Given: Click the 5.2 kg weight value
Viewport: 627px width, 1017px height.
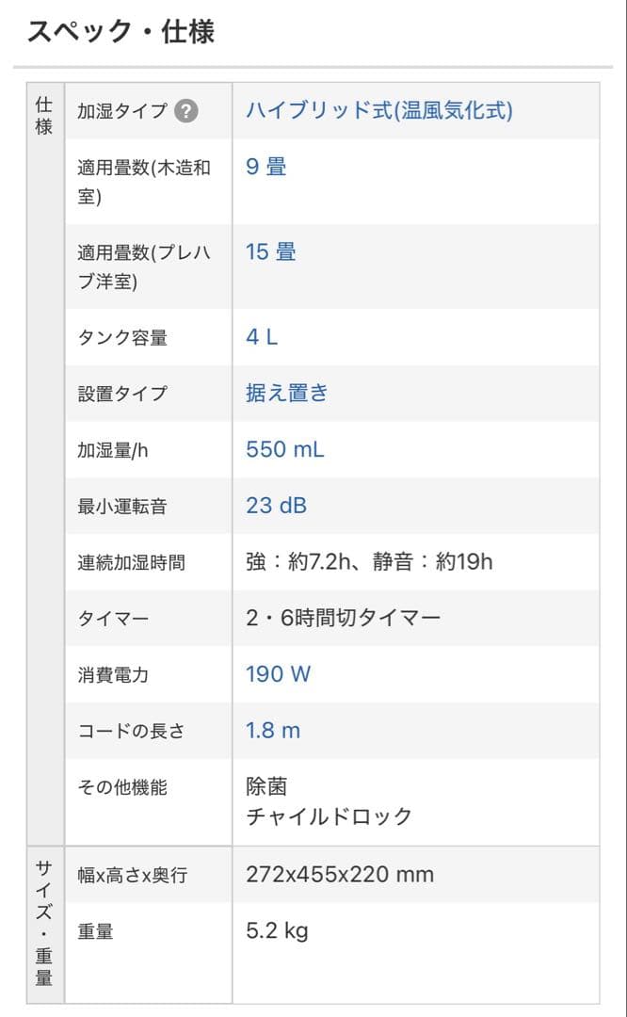Looking at the screenshot, I should pyautogui.click(x=277, y=931).
